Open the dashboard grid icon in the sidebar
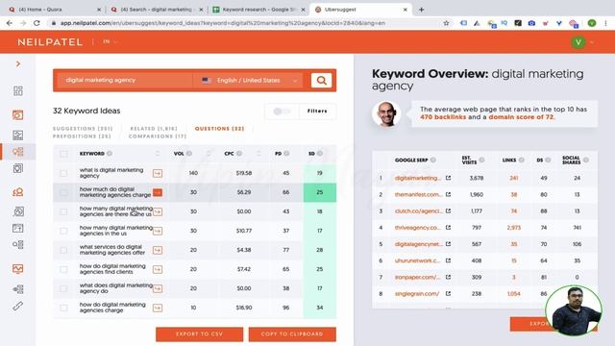615x346 pixels. (x=18, y=91)
